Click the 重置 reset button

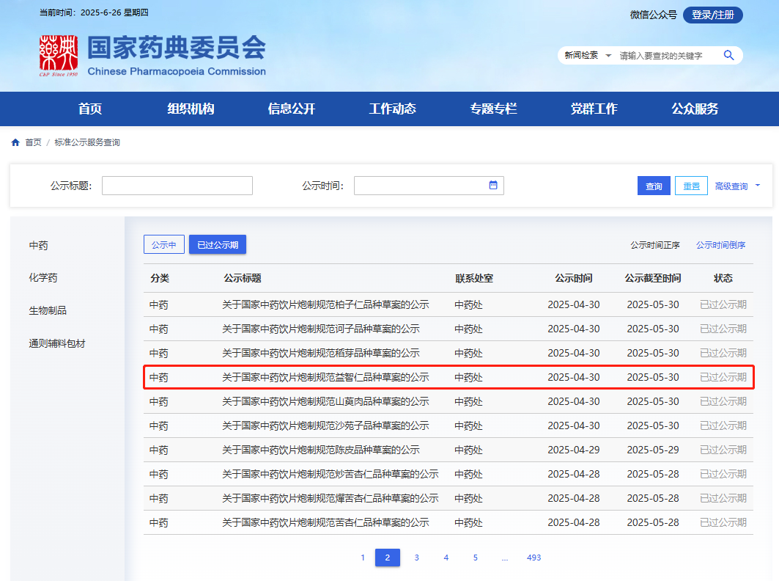coord(691,186)
